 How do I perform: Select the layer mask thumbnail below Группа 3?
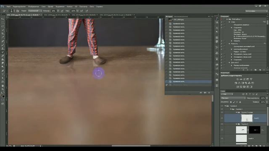click(255, 130)
